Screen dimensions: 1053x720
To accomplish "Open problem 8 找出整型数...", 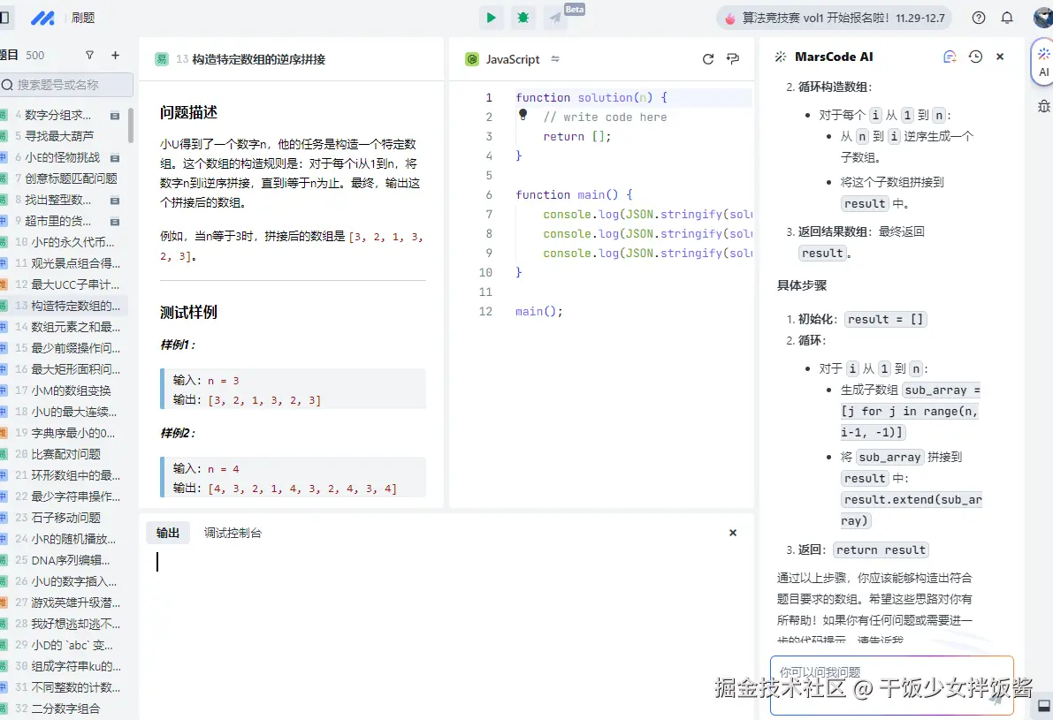I will 57,200.
